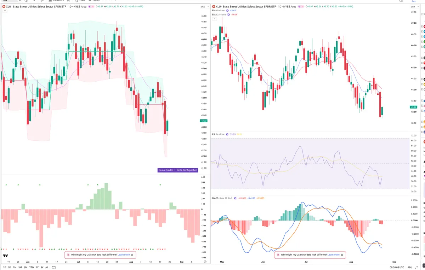Viewport: 425px width, 270px height.
Task: Click RSI value 39.03
Action: 233,134
